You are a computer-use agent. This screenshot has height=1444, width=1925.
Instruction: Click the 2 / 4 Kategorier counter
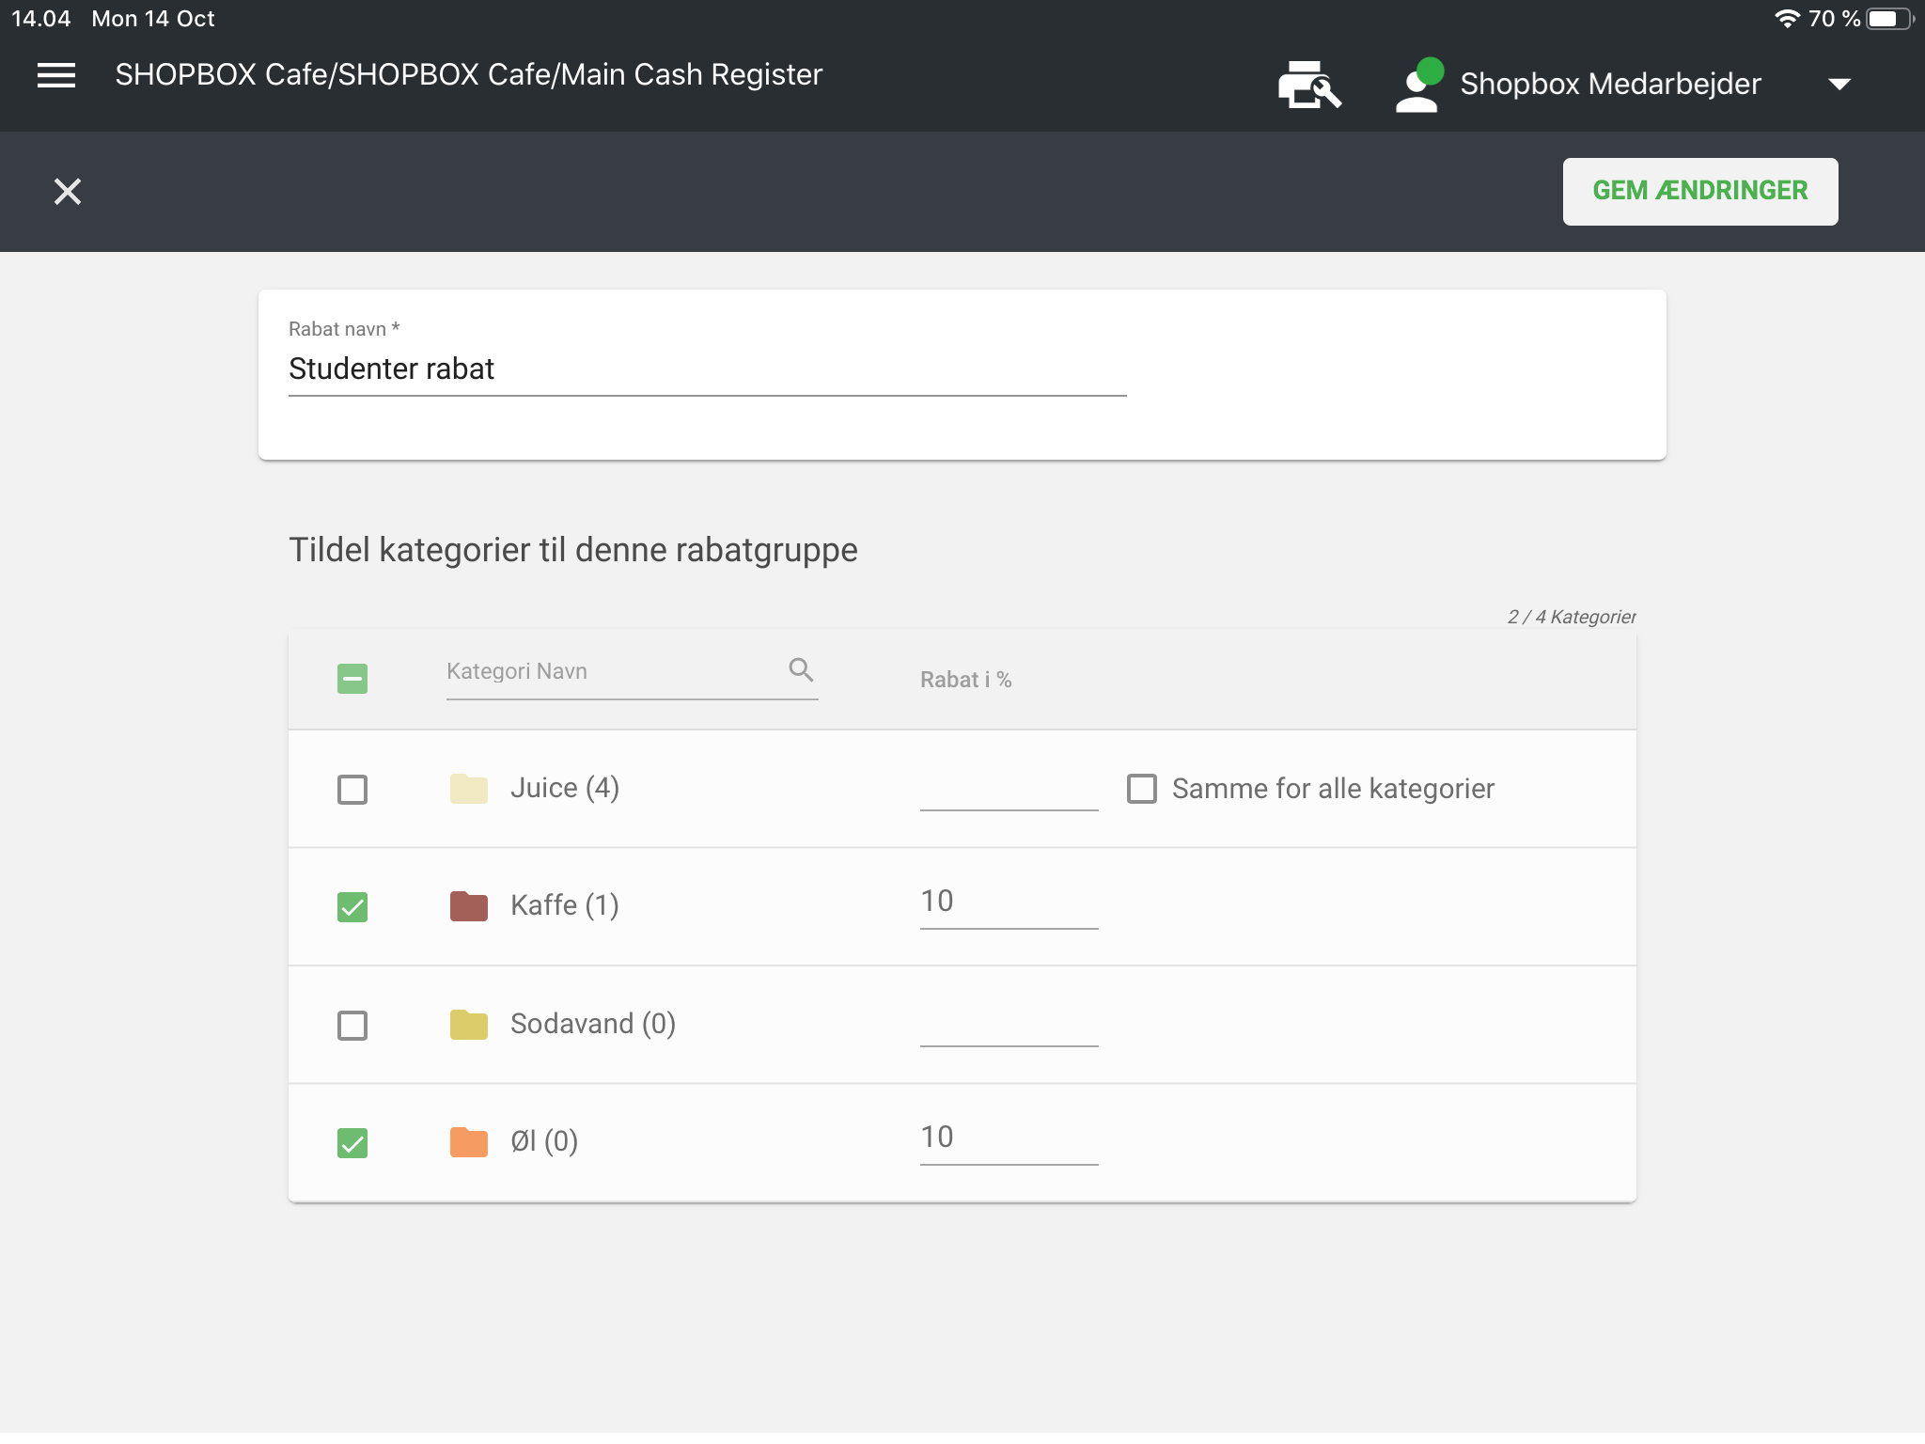(1572, 617)
